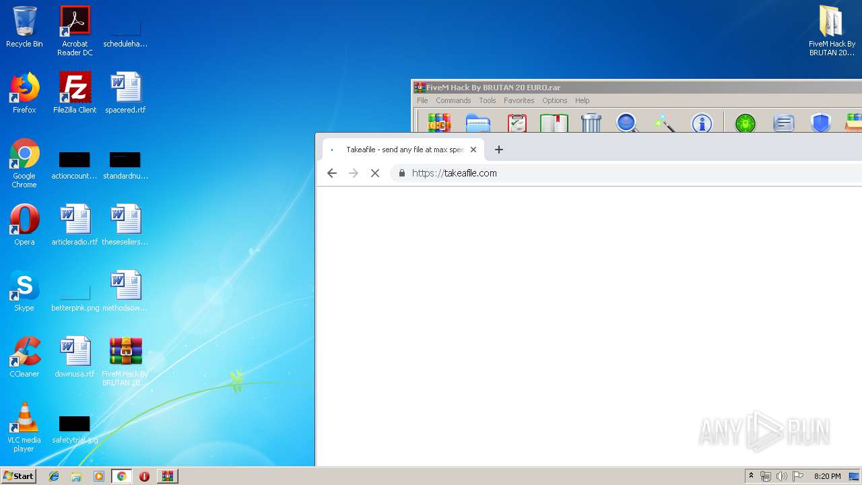Click WinRAR Wizard wand icon
This screenshot has width=862, height=485.
664,123
